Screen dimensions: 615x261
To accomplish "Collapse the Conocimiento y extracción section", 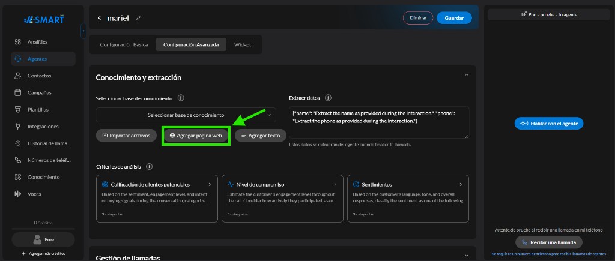I will tap(466, 75).
